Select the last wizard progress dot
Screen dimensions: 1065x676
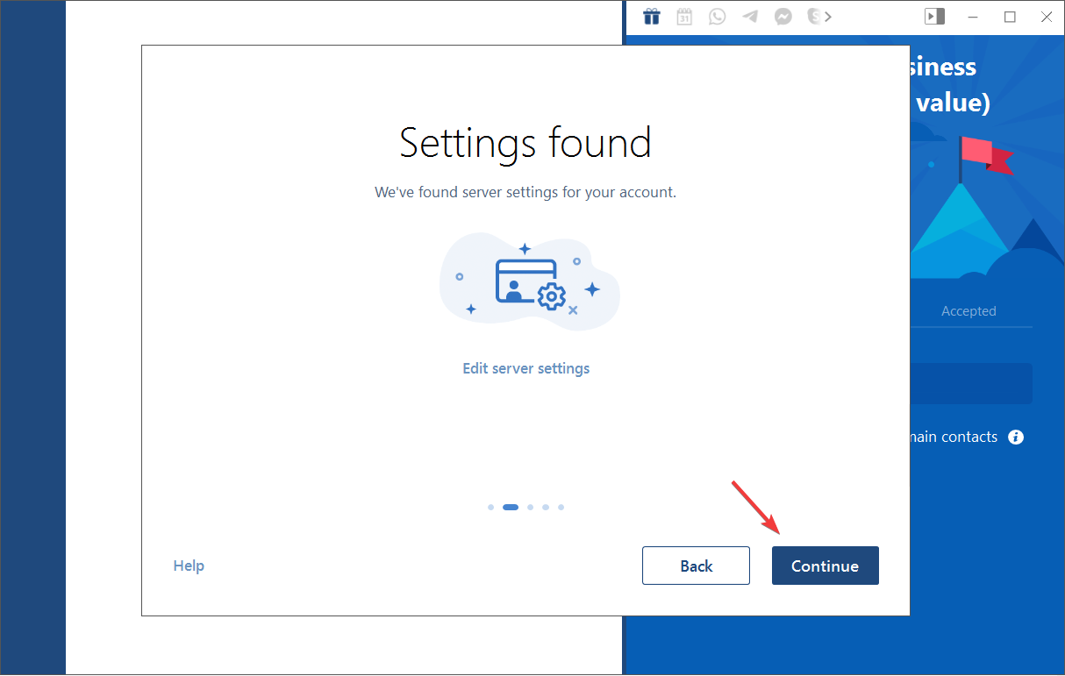561,507
